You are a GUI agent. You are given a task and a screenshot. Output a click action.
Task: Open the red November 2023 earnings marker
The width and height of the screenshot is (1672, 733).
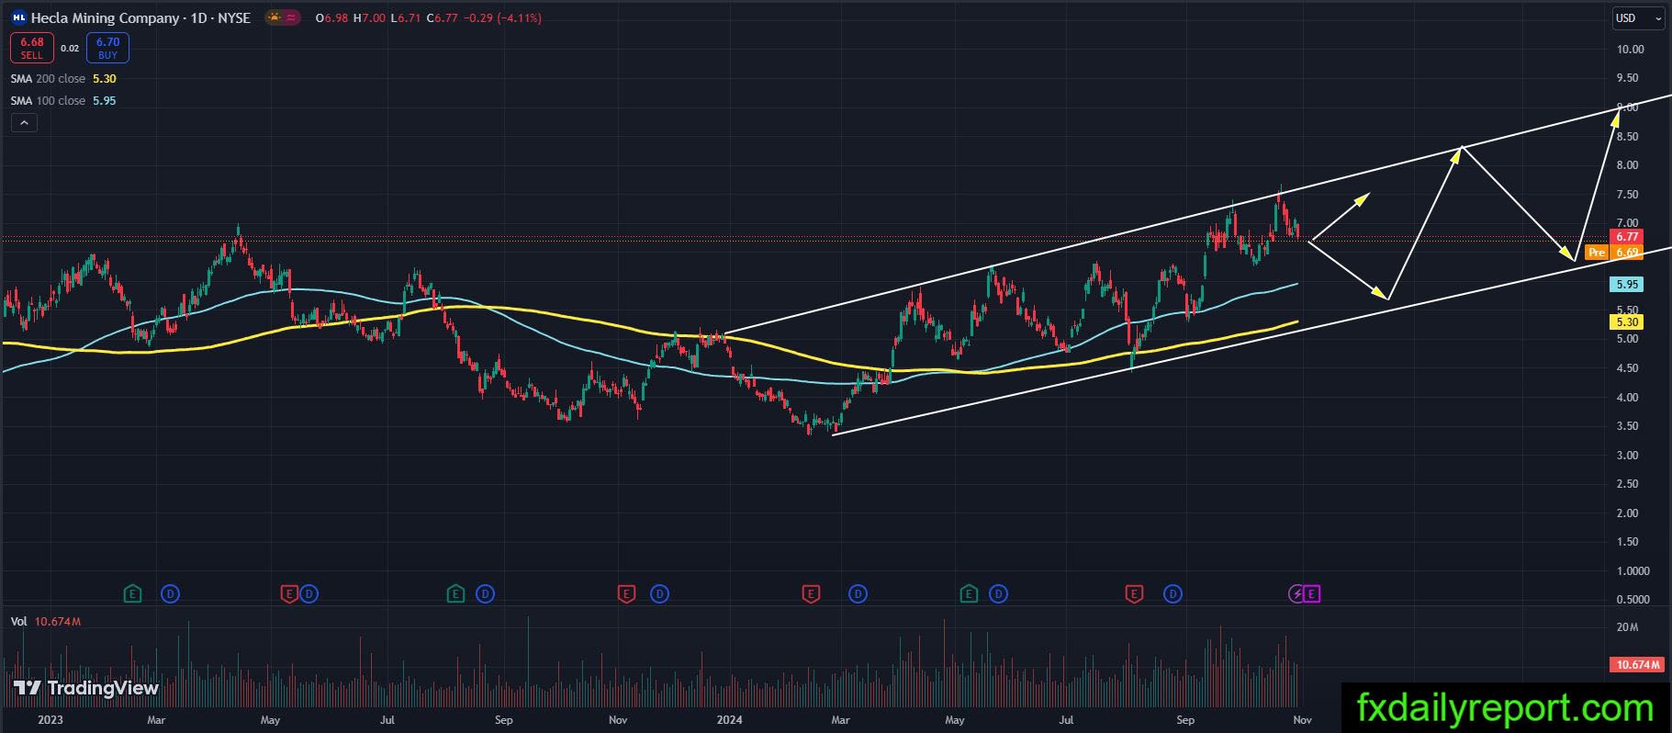pyautogui.click(x=626, y=594)
